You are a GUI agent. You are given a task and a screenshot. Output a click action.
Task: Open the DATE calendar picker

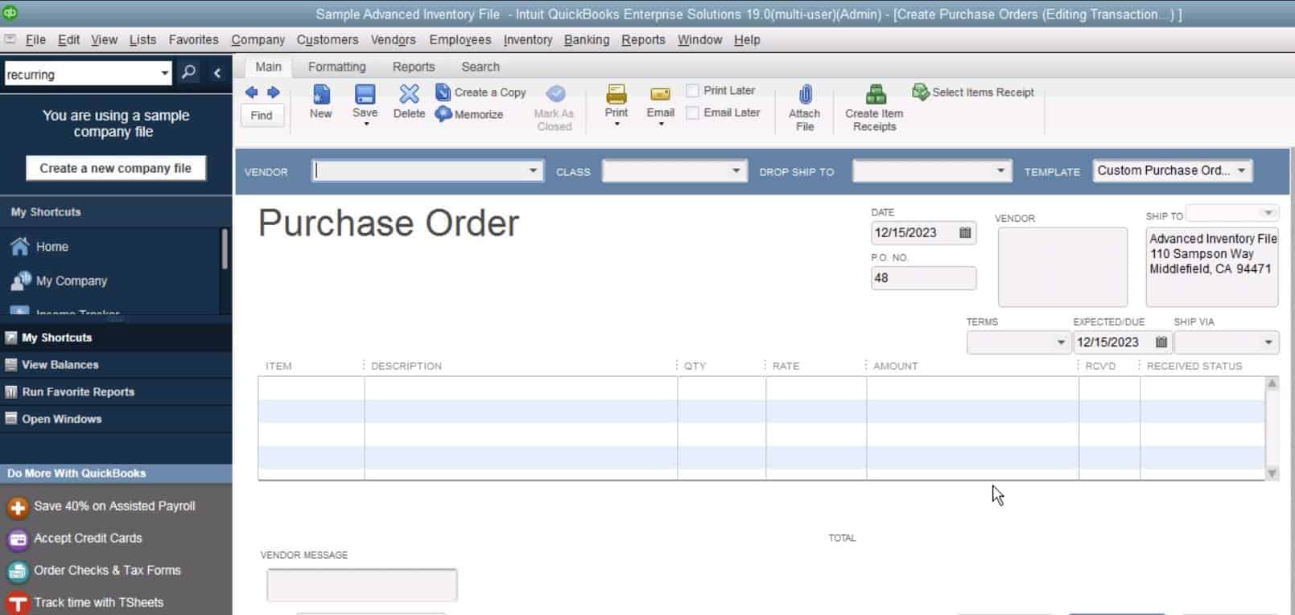[x=965, y=232]
